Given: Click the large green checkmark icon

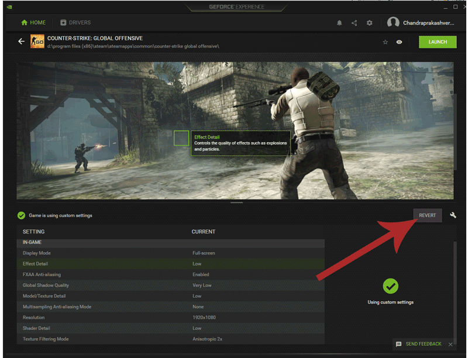Looking at the screenshot, I should pos(390,286).
